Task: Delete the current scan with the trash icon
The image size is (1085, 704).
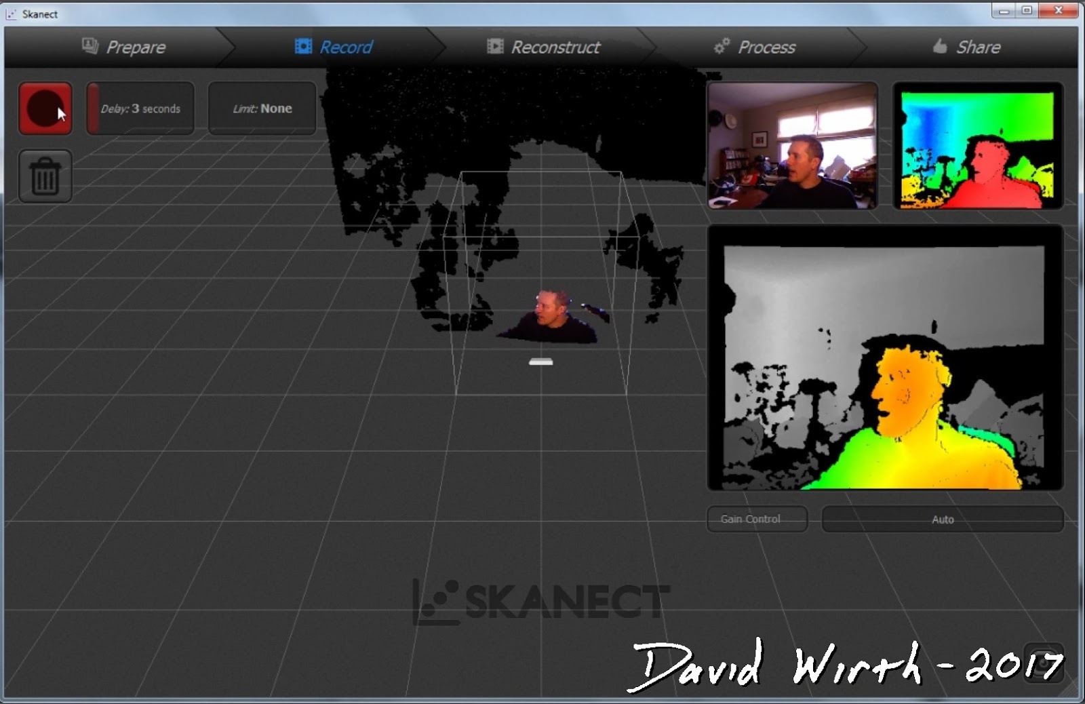Action: (x=45, y=175)
